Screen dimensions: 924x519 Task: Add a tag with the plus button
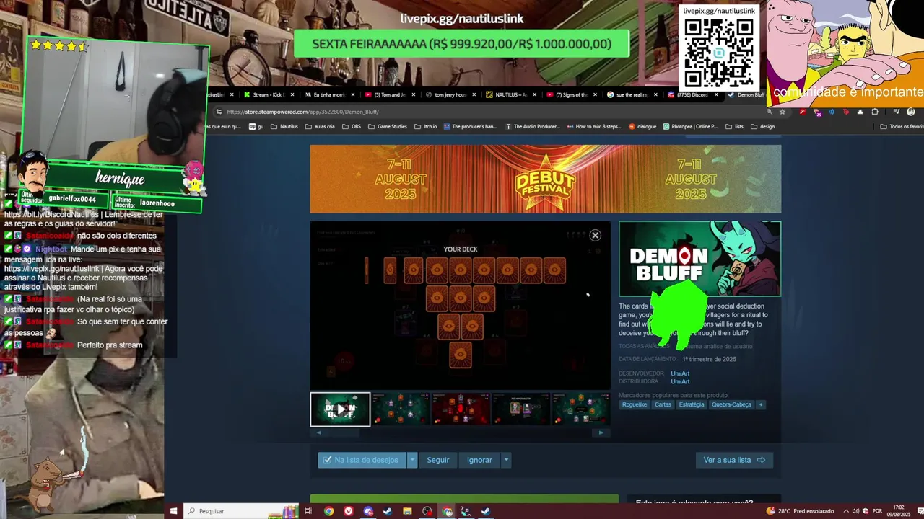coord(760,404)
